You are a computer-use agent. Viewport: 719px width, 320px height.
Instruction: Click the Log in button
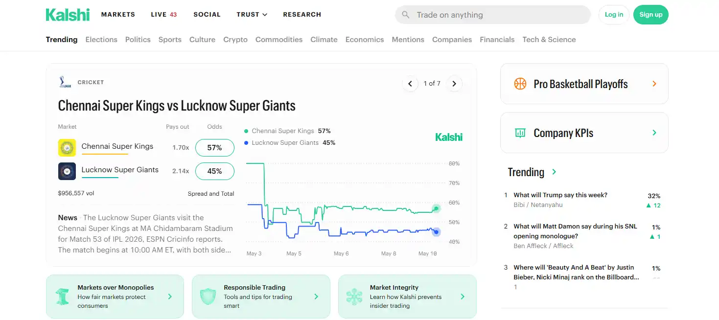(614, 15)
